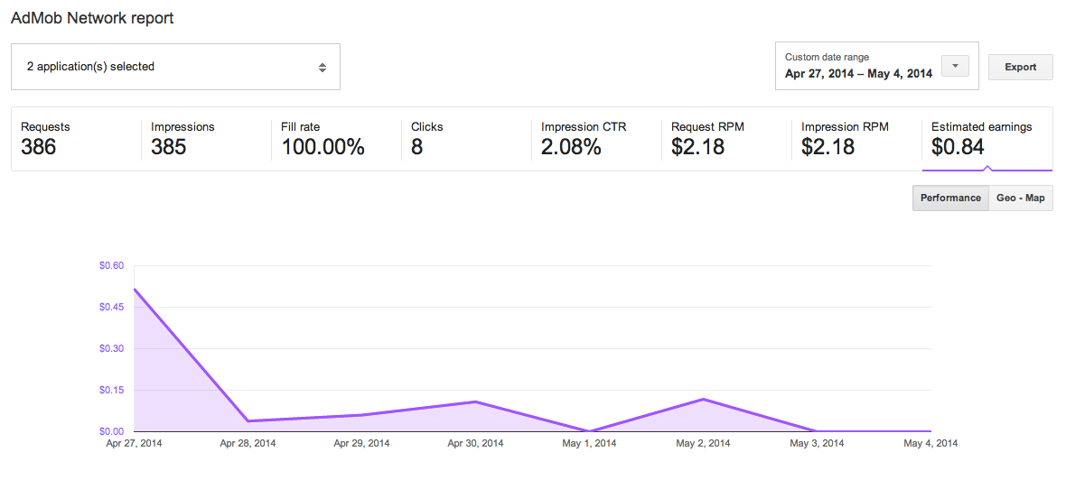
Task: Click the Apr 29, 2014 axis label
Action: click(361, 444)
